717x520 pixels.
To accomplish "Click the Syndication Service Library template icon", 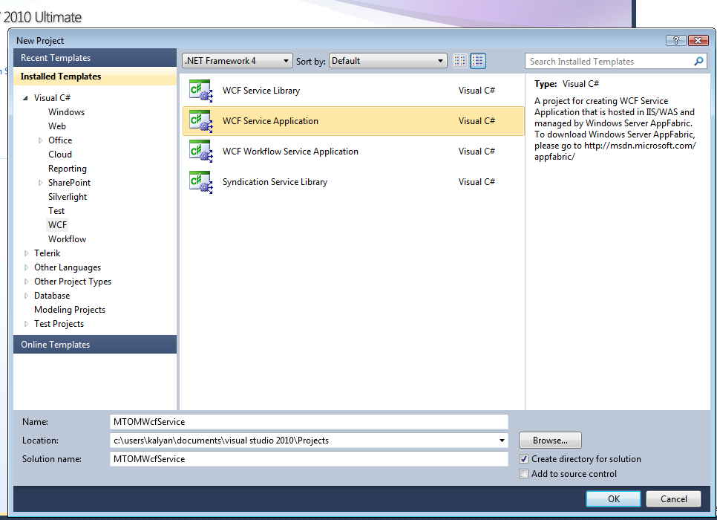I will (200, 182).
